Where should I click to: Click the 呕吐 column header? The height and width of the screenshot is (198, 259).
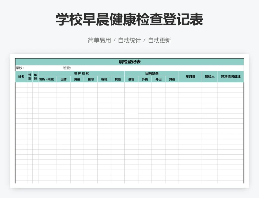(x=104, y=79)
